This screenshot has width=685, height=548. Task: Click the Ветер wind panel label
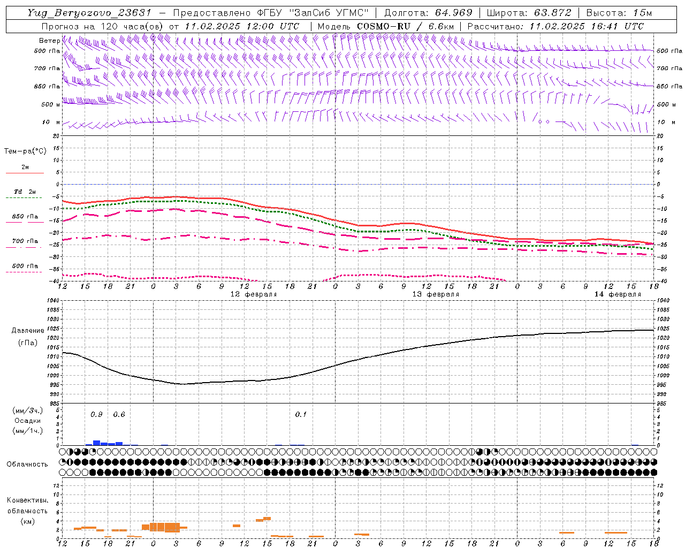pyautogui.click(x=49, y=41)
